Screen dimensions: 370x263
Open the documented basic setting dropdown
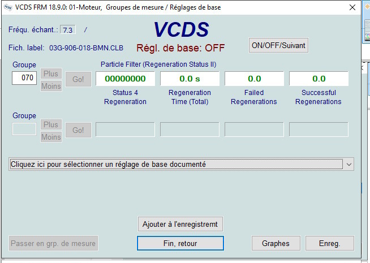pos(181,164)
